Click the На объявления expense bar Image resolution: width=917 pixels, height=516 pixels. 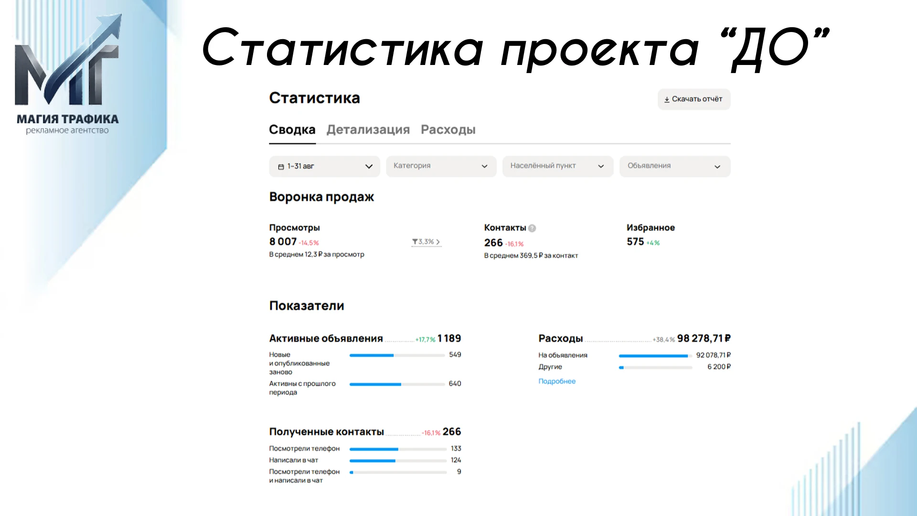(x=655, y=356)
